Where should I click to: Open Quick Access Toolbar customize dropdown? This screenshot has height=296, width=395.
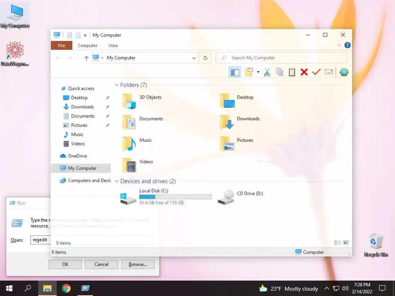tap(85, 35)
